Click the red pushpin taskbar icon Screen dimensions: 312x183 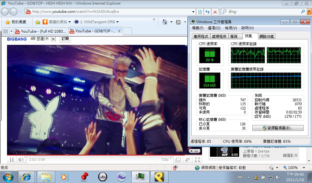[85, 177]
